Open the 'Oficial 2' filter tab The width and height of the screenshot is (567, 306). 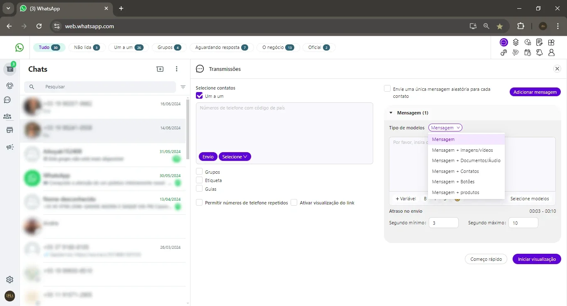(319, 47)
